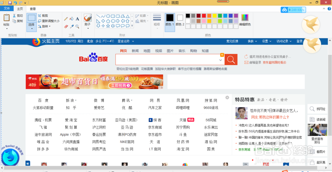Choose the straight line shape
332x172 pixels.
pyautogui.click(x=98, y=16)
